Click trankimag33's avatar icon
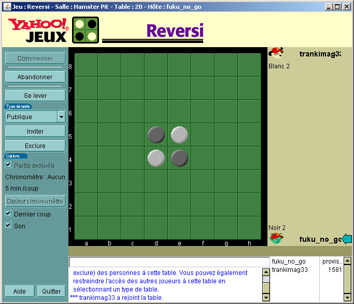The width and height of the screenshot is (354, 304). (276, 53)
